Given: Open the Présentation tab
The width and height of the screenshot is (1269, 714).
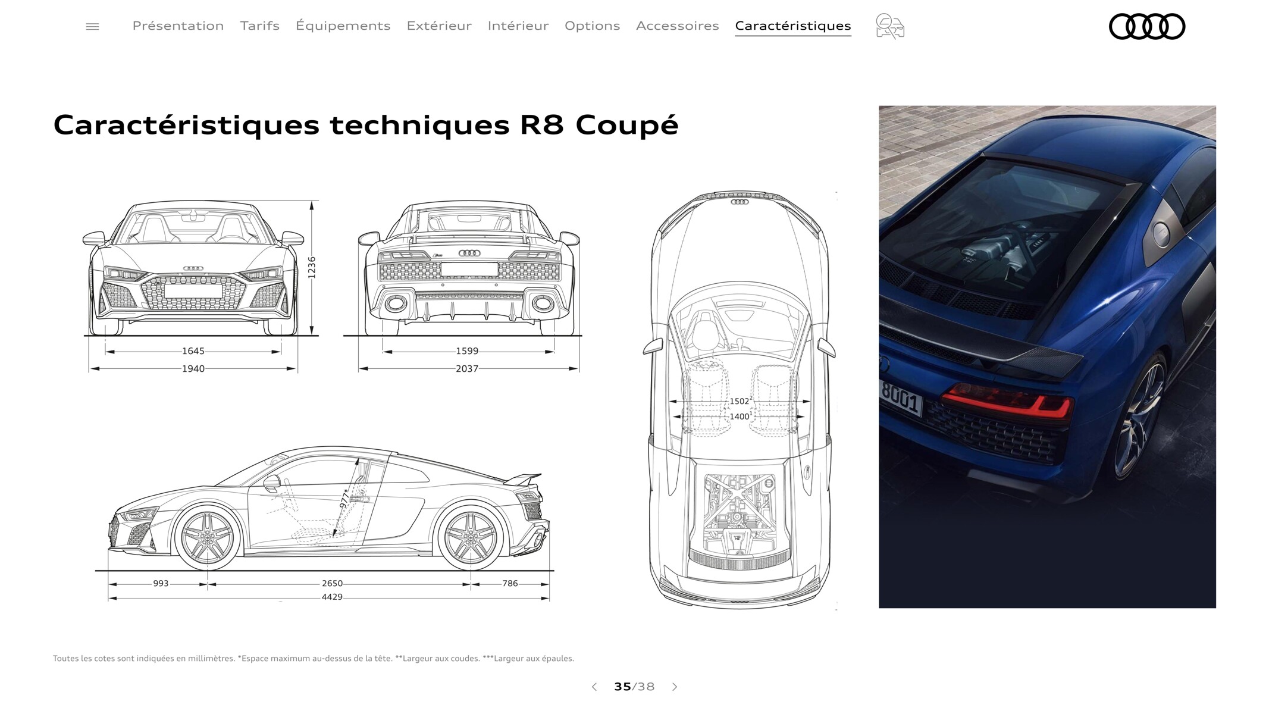Looking at the screenshot, I should pyautogui.click(x=178, y=26).
